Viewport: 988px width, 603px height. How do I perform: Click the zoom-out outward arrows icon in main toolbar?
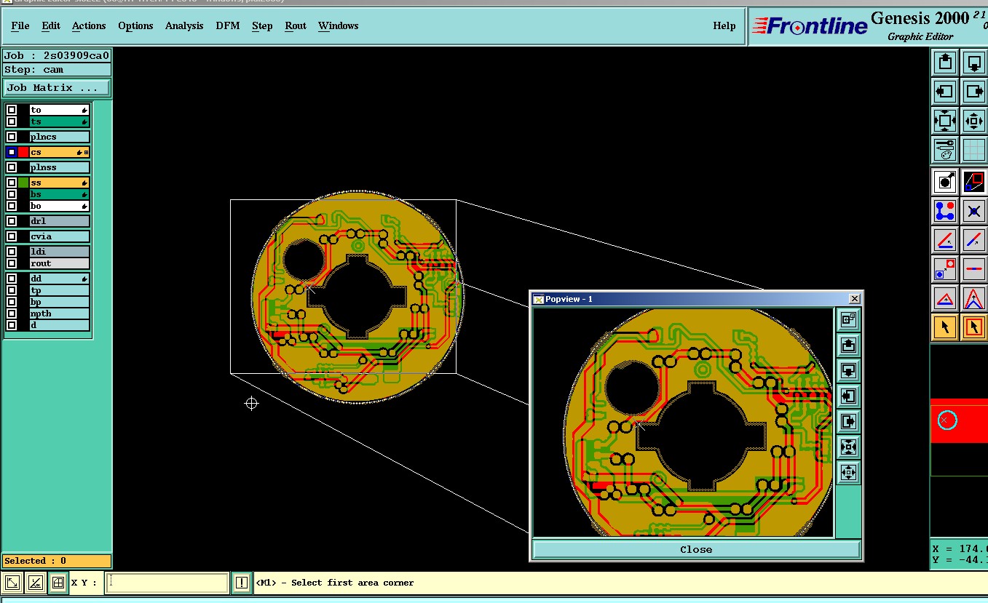pyautogui.click(x=974, y=121)
